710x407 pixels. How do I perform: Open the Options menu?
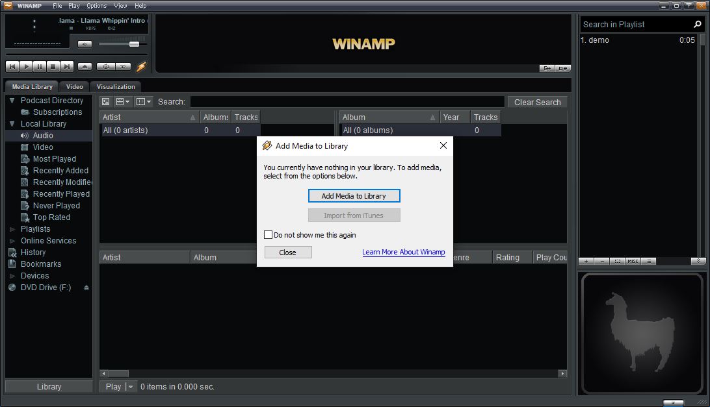[x=96, y=6]
